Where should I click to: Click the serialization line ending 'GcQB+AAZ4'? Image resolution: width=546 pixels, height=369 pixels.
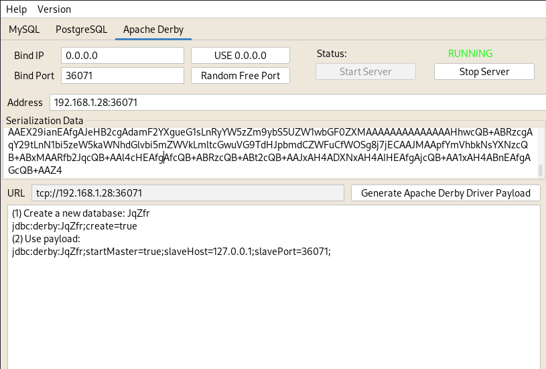click(x=35, y=170)
